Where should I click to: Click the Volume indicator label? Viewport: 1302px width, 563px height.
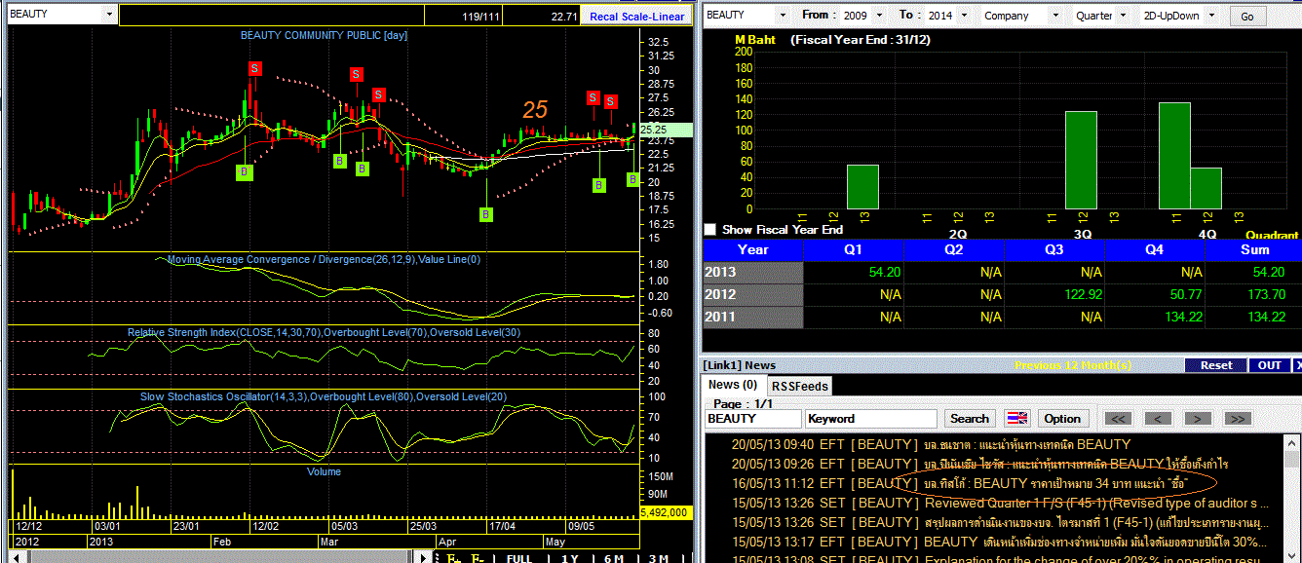click(x=325, y=471)
